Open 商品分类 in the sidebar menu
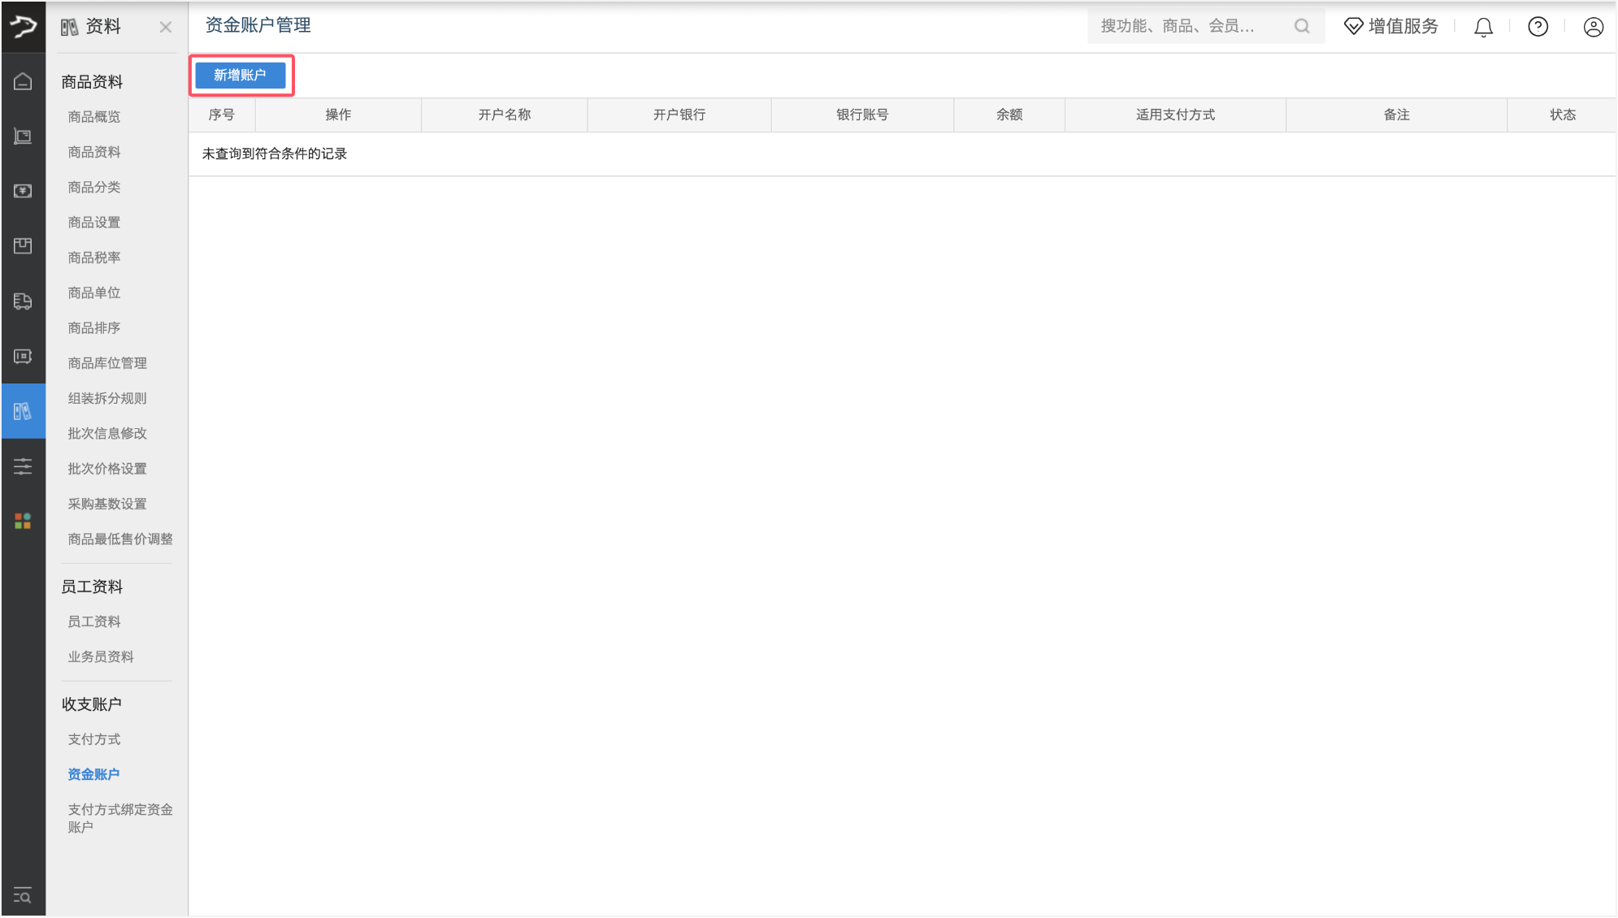 (x=94, y=187)
